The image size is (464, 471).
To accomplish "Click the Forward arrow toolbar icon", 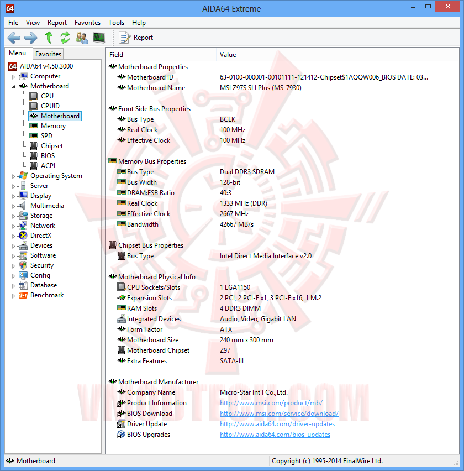I will 30,38.
